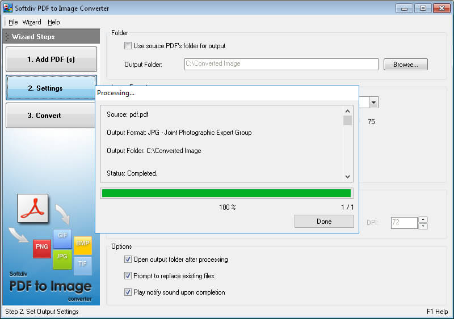Click the 'Status: Completed.' log line

[132, 173]
